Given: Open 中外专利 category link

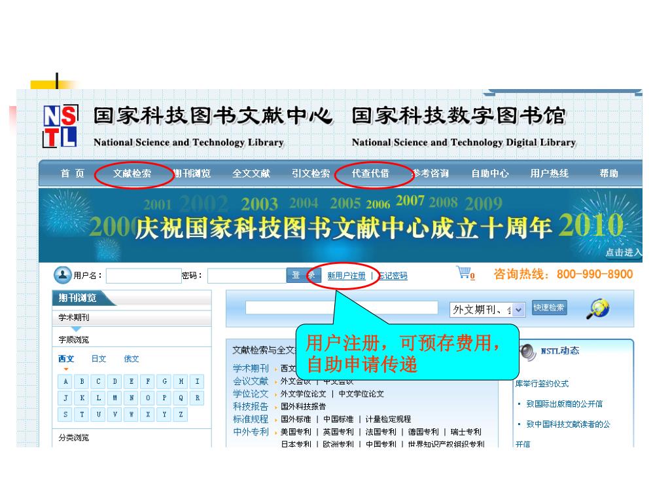Looking at the screenshot, I should [x=251, y=432].
